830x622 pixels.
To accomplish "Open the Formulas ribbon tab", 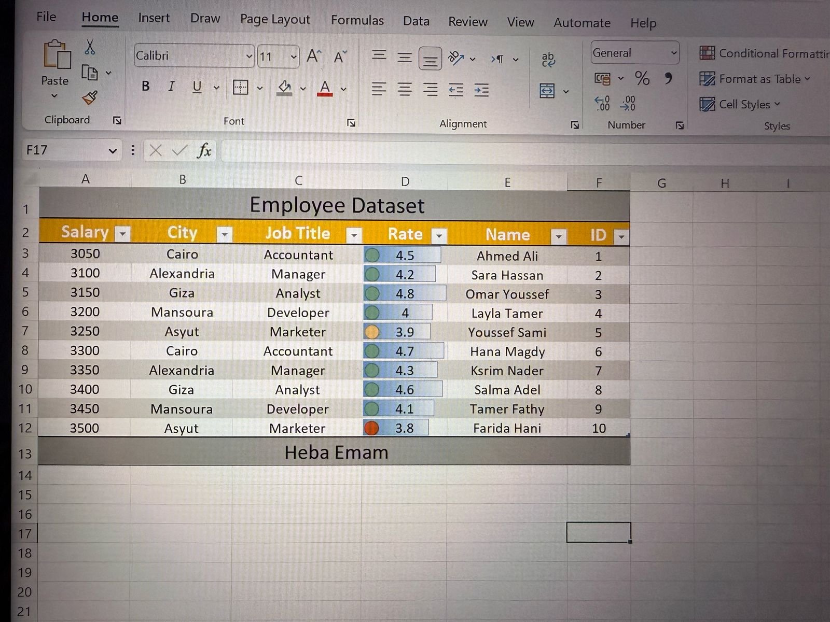I will pyautogui.click(x=357, y=20).
